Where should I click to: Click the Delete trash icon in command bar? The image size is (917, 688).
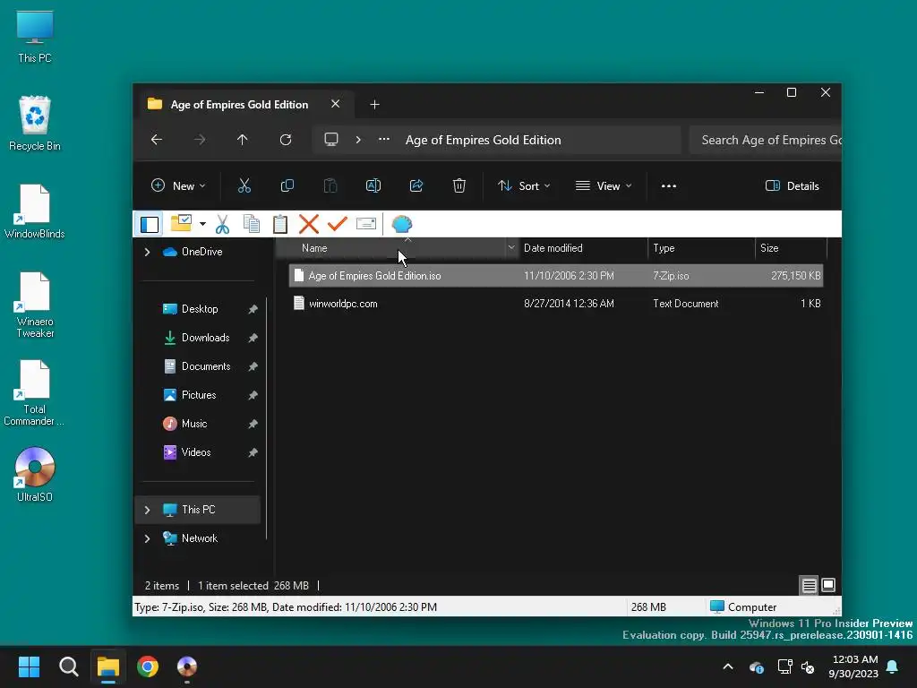pyautogui.click(x=459, y=186)
